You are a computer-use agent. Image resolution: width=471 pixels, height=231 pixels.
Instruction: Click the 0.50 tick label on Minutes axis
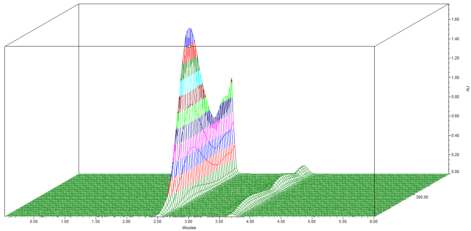(x=34, y=222)
